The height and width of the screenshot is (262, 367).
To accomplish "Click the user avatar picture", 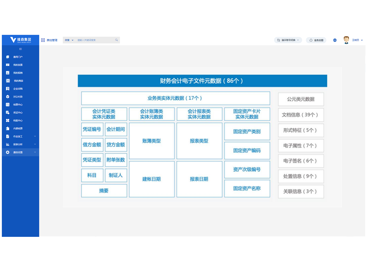I will tap(346, 40).
